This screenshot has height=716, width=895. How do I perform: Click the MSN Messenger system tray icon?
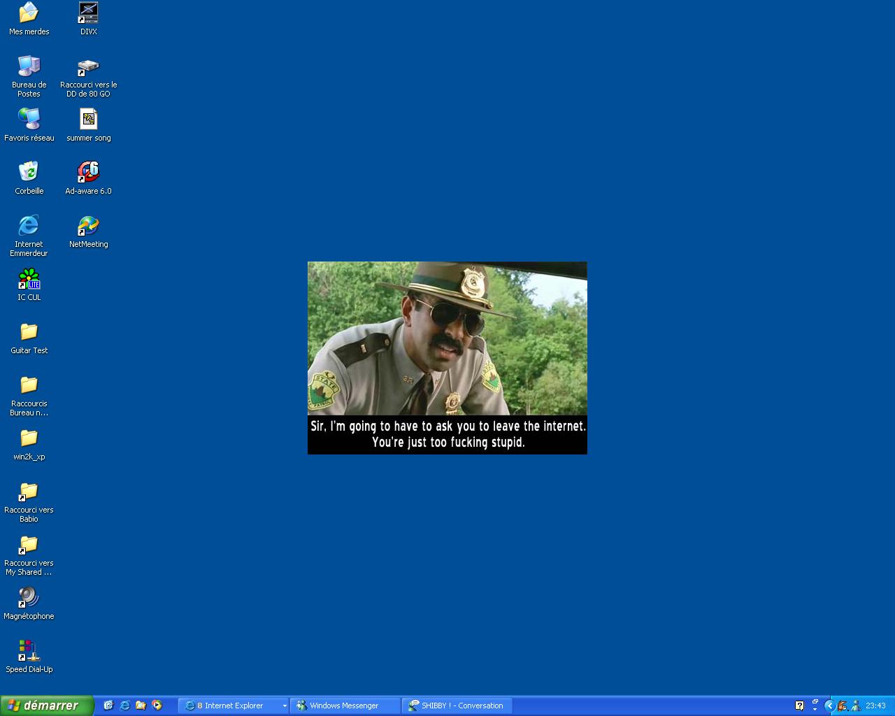pos(856,706)
